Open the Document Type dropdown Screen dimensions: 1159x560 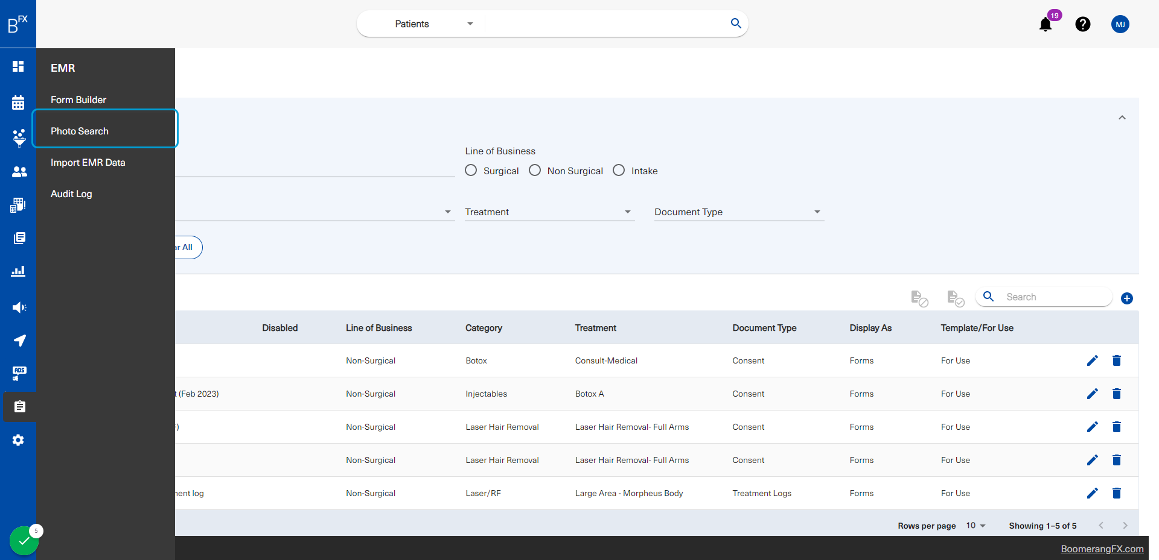[x=739, y=212]
